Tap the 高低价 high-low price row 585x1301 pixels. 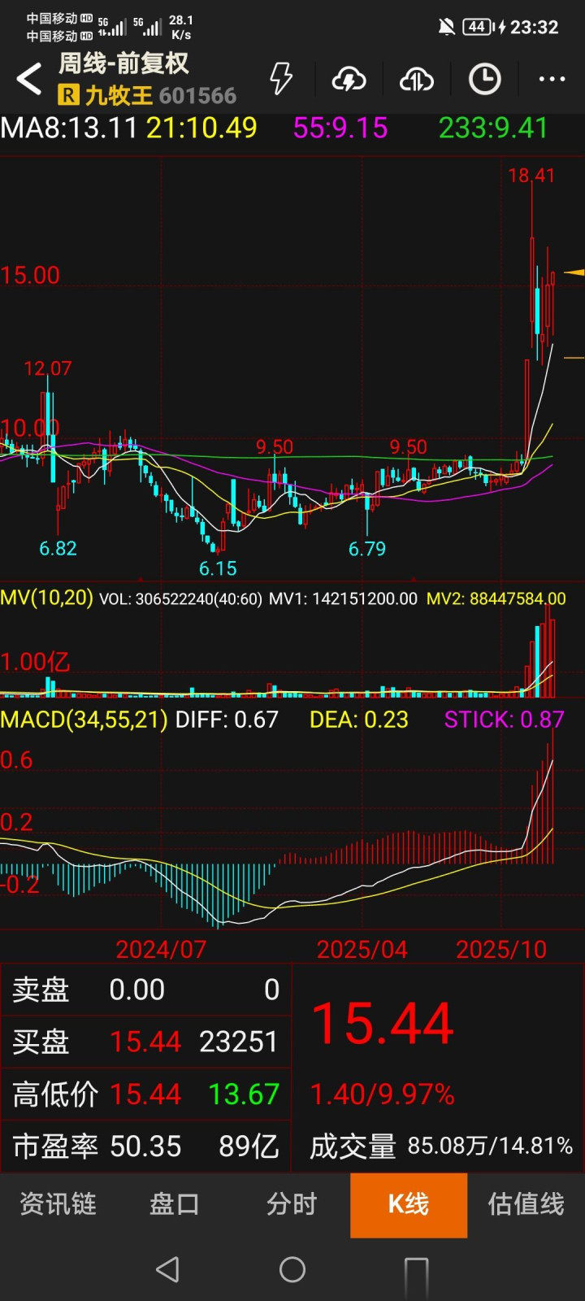click(x=146, y=1094)
